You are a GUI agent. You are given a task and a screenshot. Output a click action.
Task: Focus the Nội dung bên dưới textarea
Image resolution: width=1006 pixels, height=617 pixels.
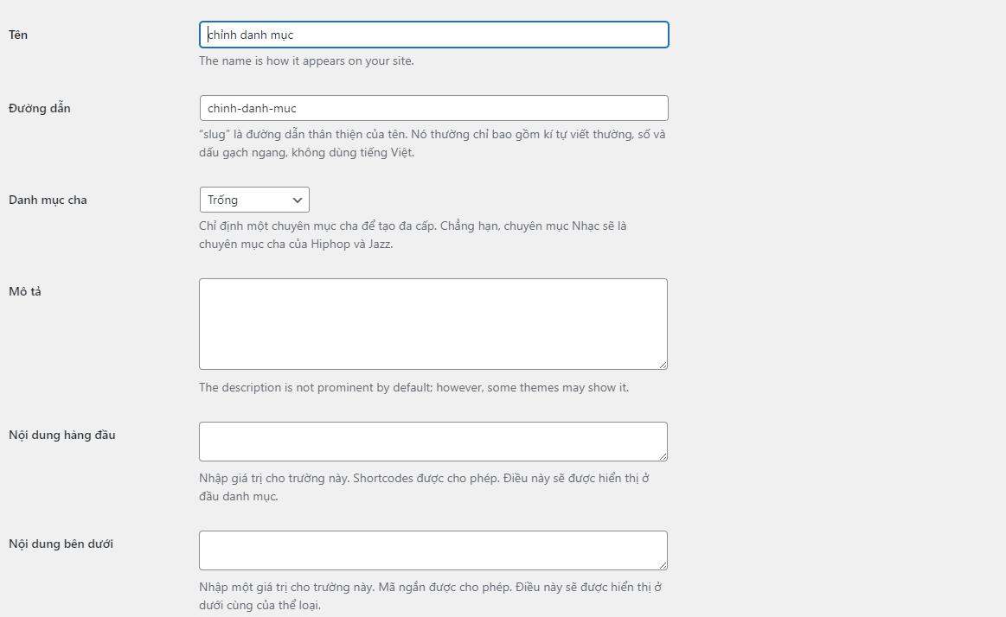(x=433, y=550)
